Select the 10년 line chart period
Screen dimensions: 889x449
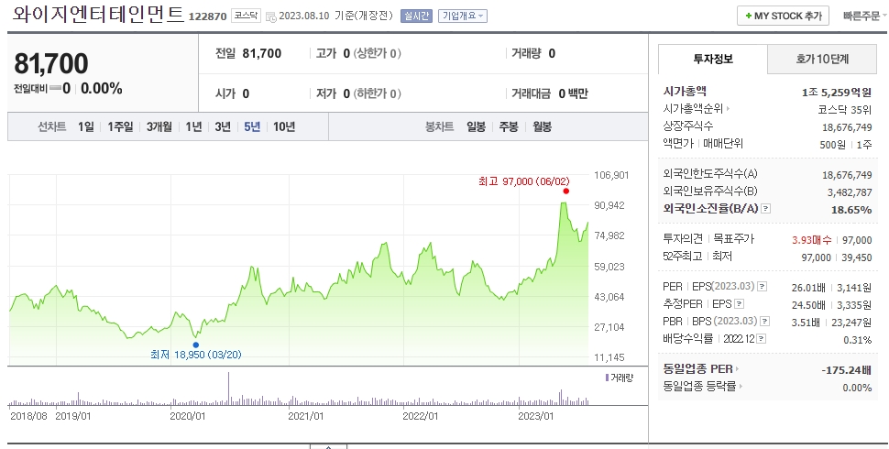click(x=284, y=127)
